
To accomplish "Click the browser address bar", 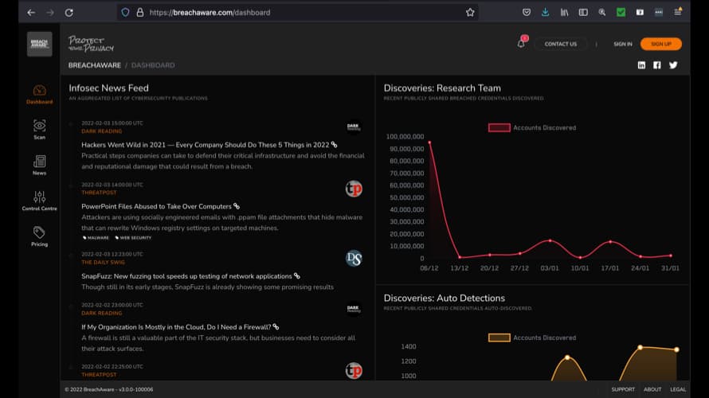I will click(x=303, y=13).
